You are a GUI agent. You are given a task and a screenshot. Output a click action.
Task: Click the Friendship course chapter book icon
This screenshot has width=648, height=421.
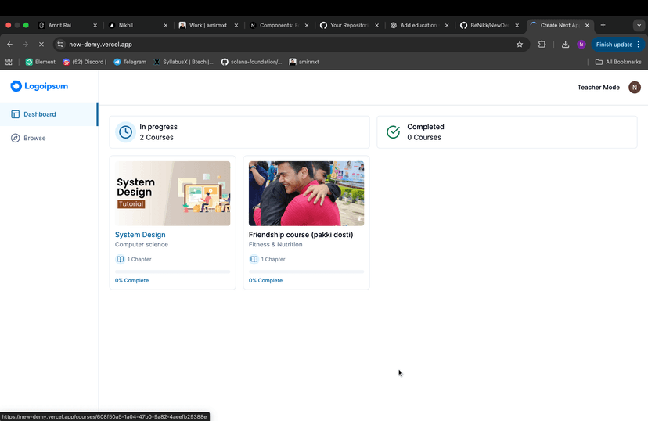254,259
